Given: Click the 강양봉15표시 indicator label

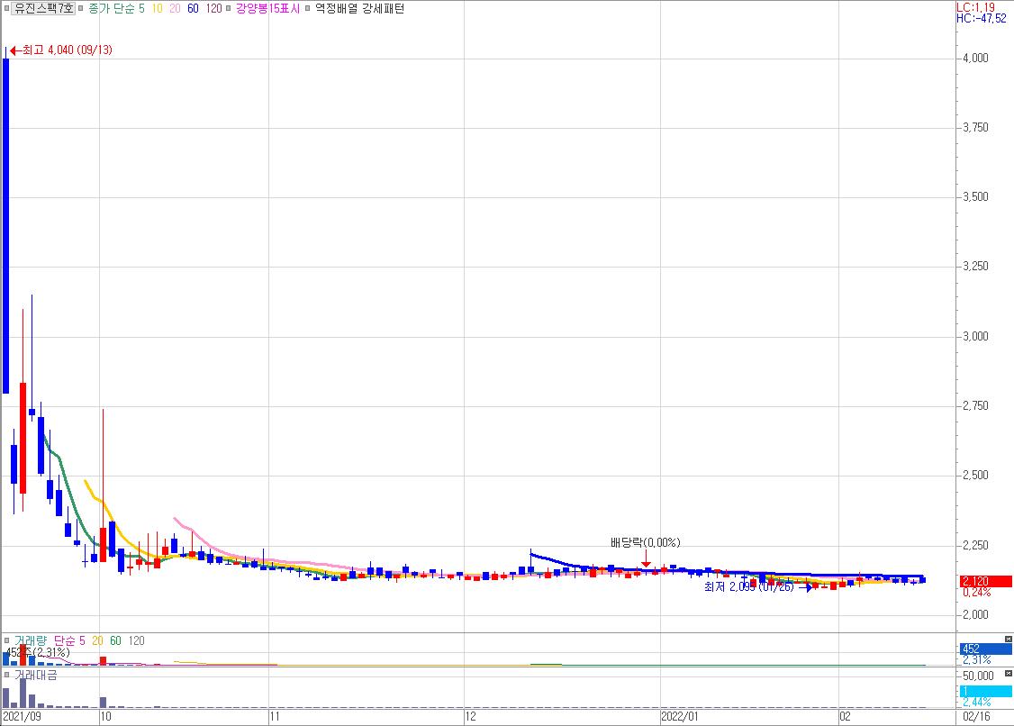Looking at the screenshot, I should [x=267, y=8].
